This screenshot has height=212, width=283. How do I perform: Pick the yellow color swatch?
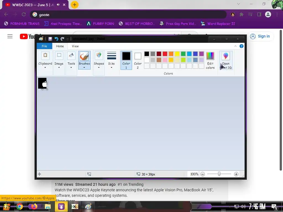177,54
